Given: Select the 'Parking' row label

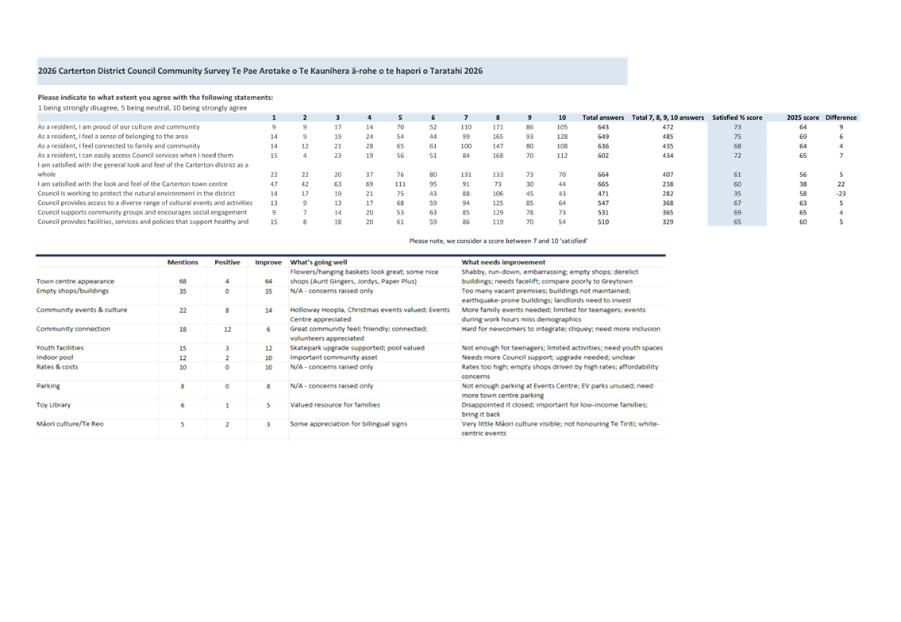Looking at the screenshot, I should (48, 386).
